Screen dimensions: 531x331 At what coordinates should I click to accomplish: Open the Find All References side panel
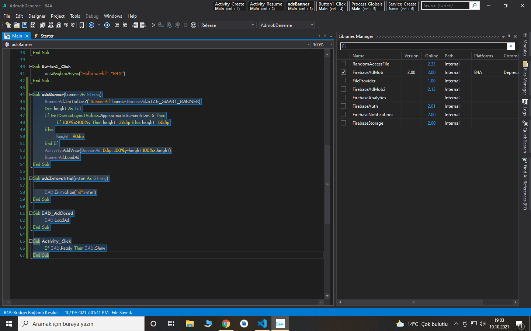pyautogui.click(x=525, y=184)
